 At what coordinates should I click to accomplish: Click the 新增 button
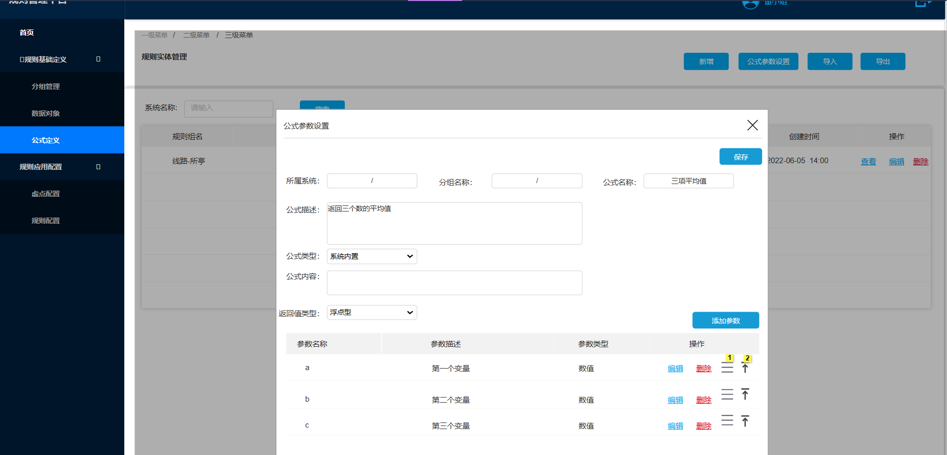(x=706, y=62)
